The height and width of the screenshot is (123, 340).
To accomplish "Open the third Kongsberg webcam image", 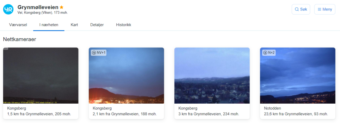I will coord(212,76).
